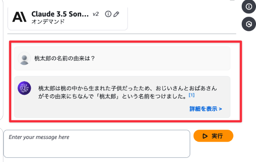The width and height of the screenshot is (256, 162).
Task: Run the prompt with 実行 button
Action: [x=213, y=136]
